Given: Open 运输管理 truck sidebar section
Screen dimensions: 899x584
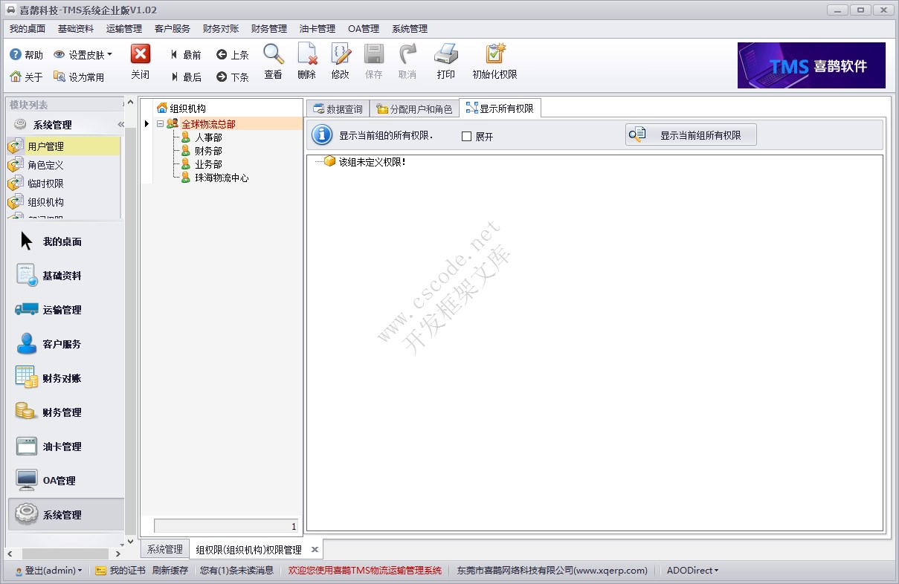Looking at the screenshot, I should tap(65, 310).
